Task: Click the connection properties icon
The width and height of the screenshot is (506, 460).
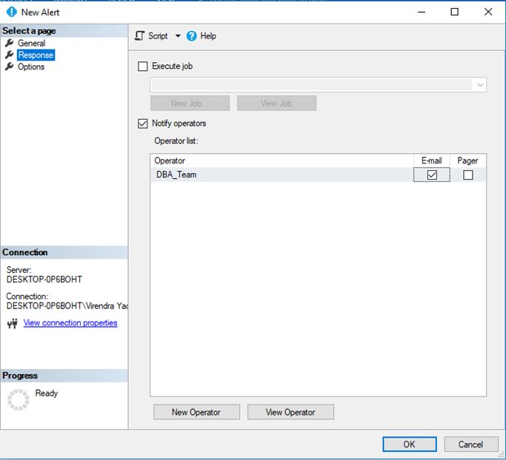Action: 13,323
